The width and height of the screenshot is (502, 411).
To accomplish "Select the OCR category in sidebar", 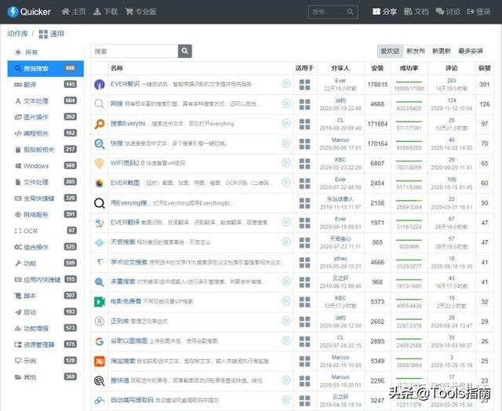I will click(45, 231).
